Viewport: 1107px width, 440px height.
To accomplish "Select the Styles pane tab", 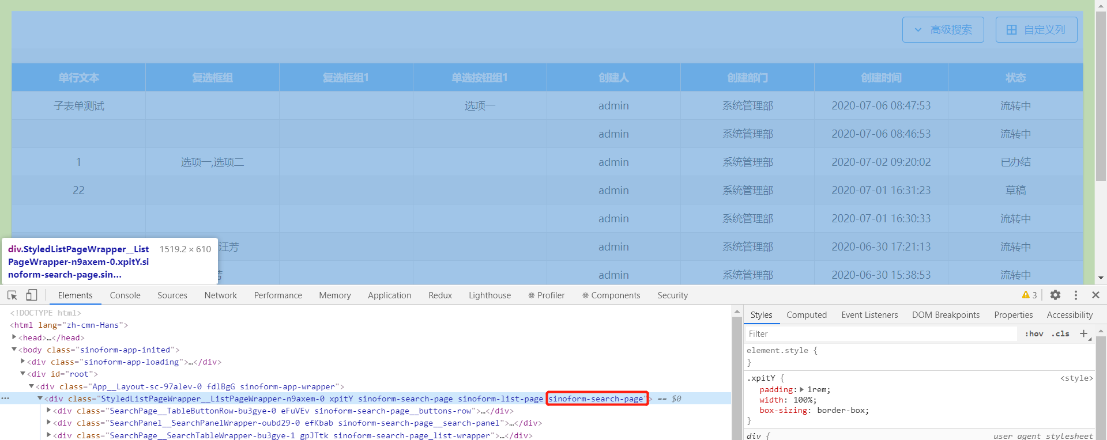I will [x=761, y=315].
